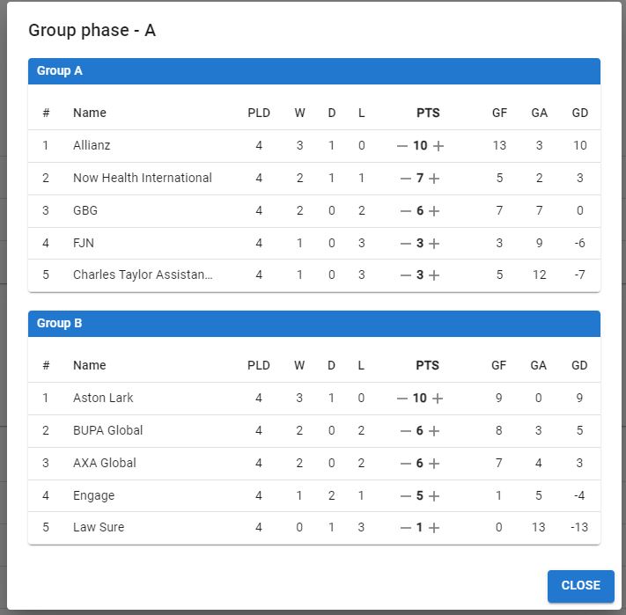Increase Aston Lark points with plus

[x=438, y=399]
